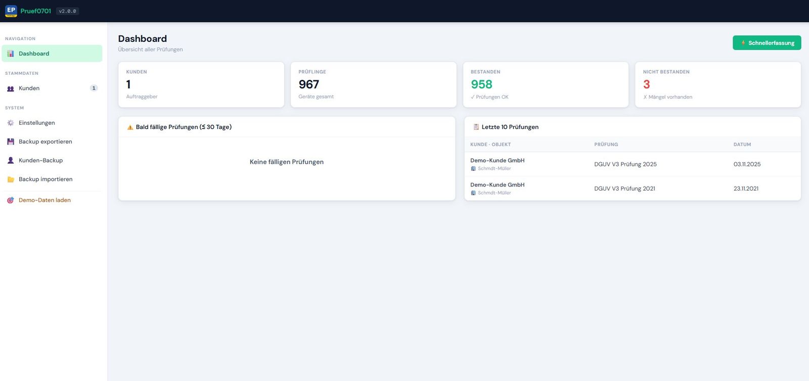Click the Demo-Daten laden target icon

(x=11, y=200)
